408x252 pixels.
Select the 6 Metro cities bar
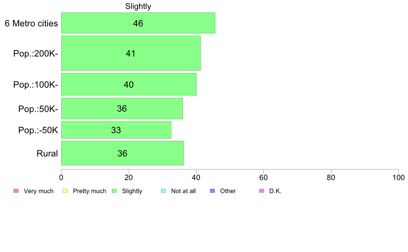click(x=138, y=23)
